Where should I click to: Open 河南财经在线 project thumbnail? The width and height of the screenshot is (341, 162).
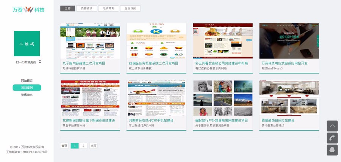pos(156,98)
